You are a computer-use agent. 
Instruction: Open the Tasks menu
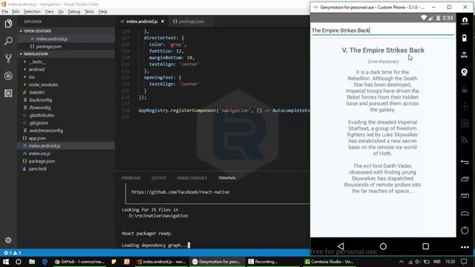point(89,12)
